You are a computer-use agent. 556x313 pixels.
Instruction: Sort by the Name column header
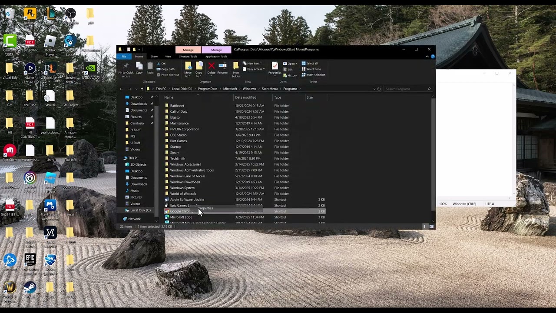point(169,97)
